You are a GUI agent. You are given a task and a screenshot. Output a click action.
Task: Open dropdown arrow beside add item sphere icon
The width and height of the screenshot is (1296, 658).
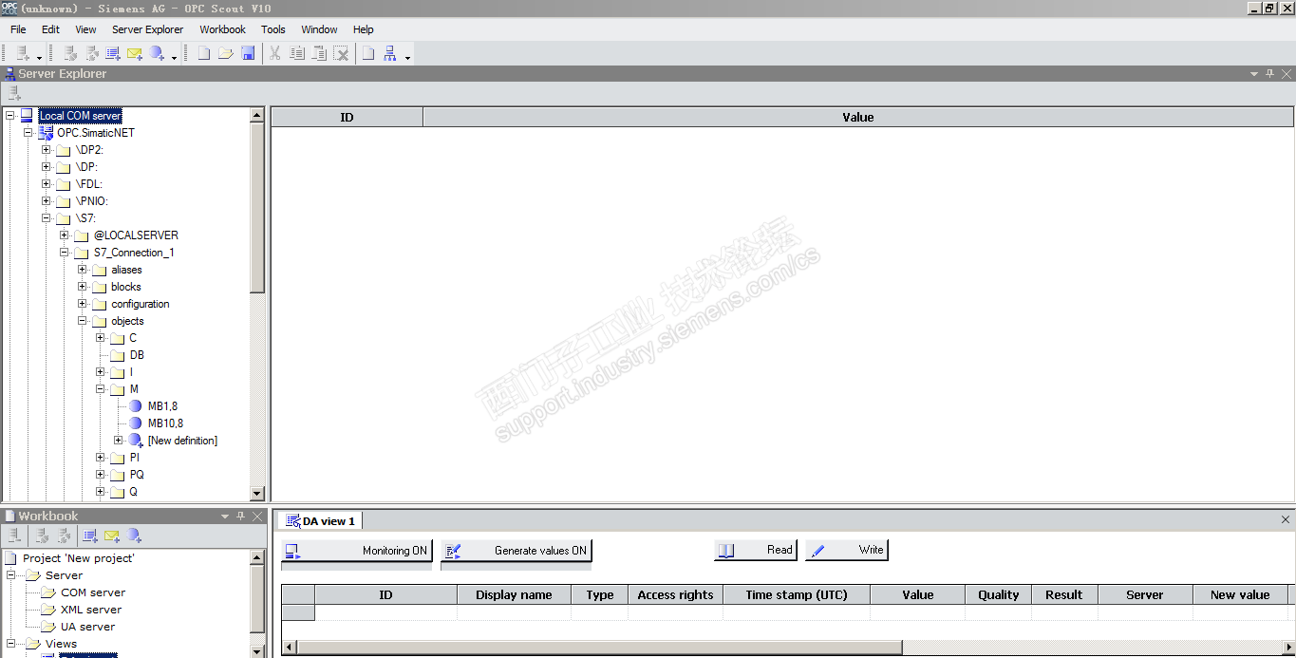tap(174, 57)
